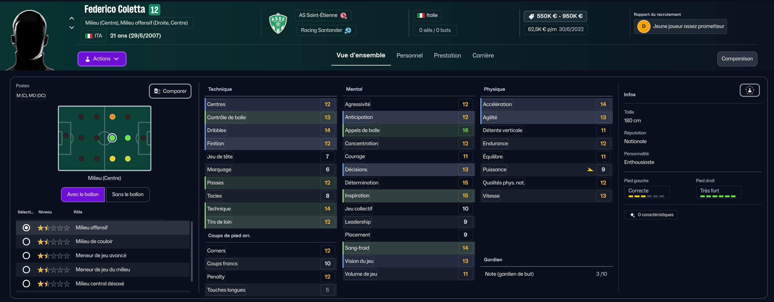Screen dimensions: 774x302
Task: Choose the Meneur de jeu avancé radio
Action: (26, 255)
